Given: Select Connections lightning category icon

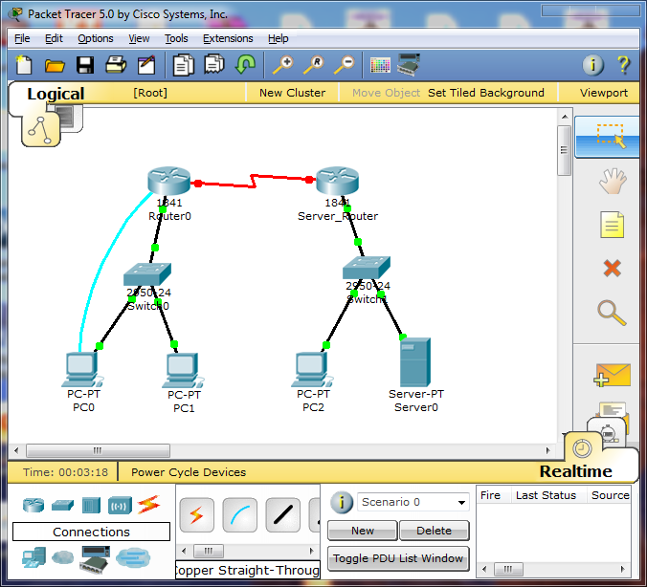Looking at the screenshot, I should 148,504.
